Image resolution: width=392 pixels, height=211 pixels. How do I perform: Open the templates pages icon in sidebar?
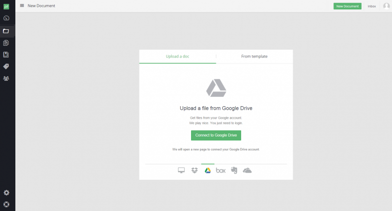6,43
